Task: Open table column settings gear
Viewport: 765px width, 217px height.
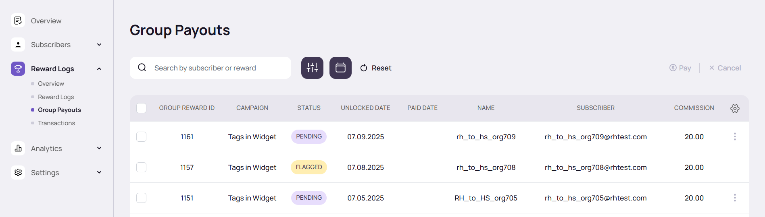Action: click(x=735, y=108)
